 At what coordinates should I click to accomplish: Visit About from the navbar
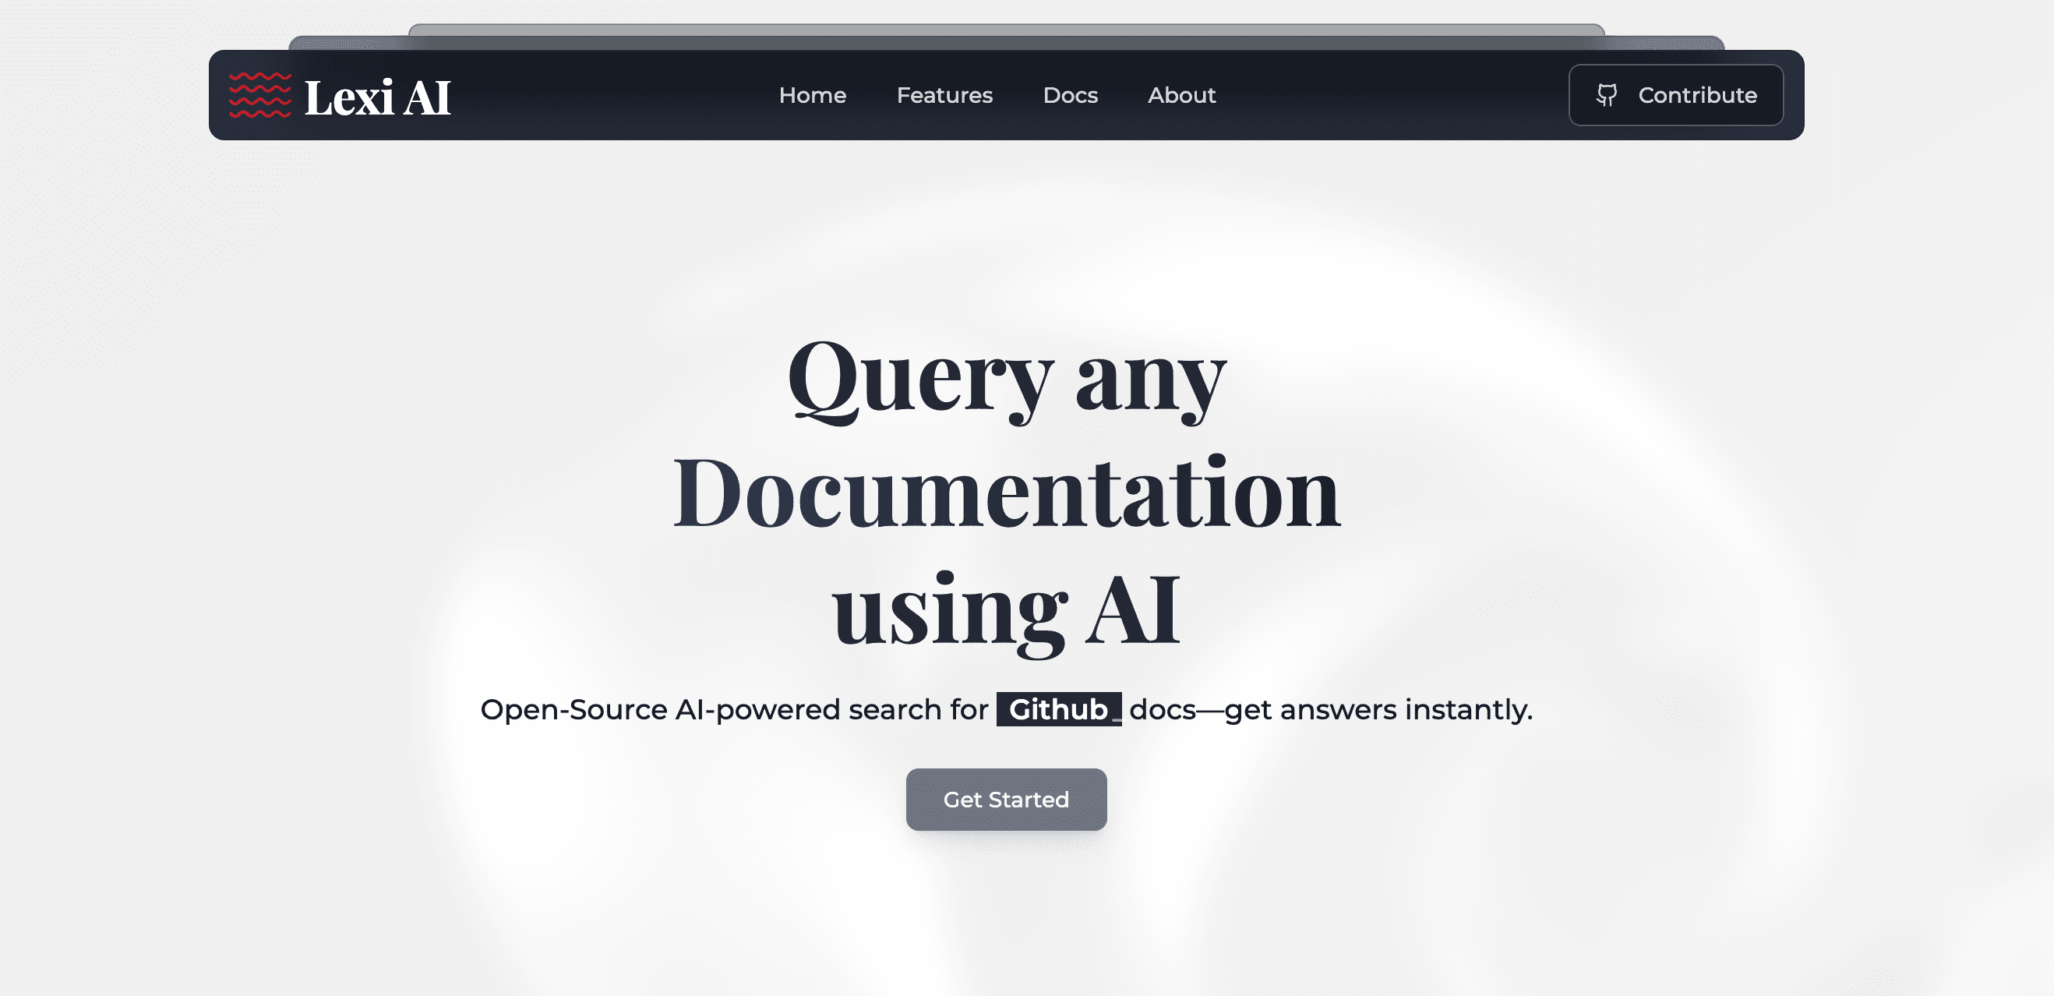coord(1181,96)
